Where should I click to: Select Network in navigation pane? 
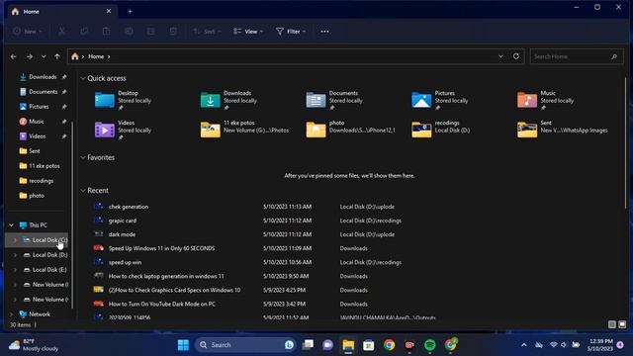tap(40, 314)
